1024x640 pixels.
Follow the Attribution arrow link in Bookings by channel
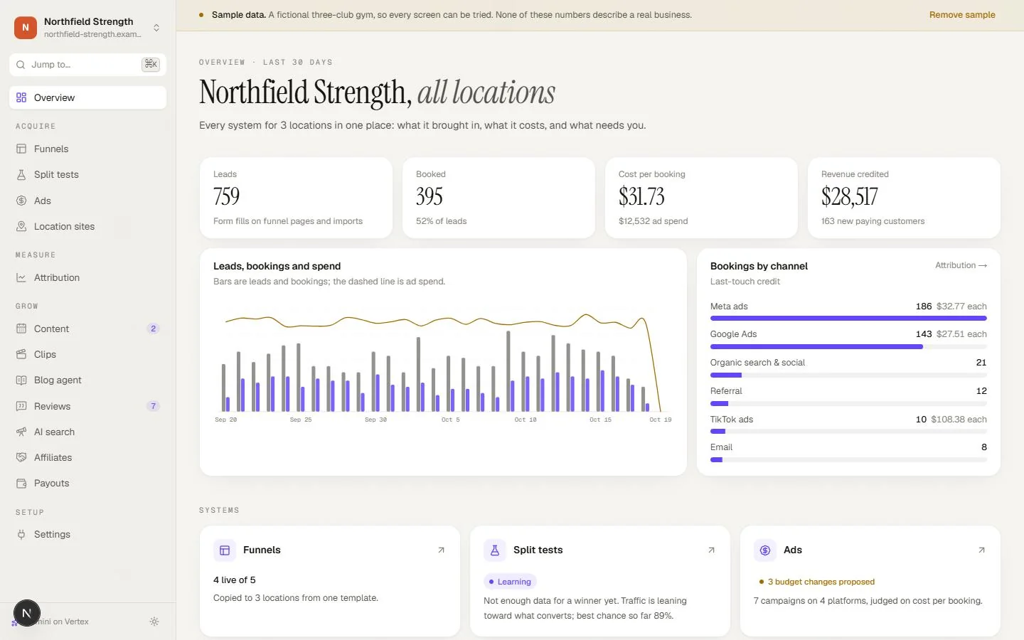click(961, 265)
